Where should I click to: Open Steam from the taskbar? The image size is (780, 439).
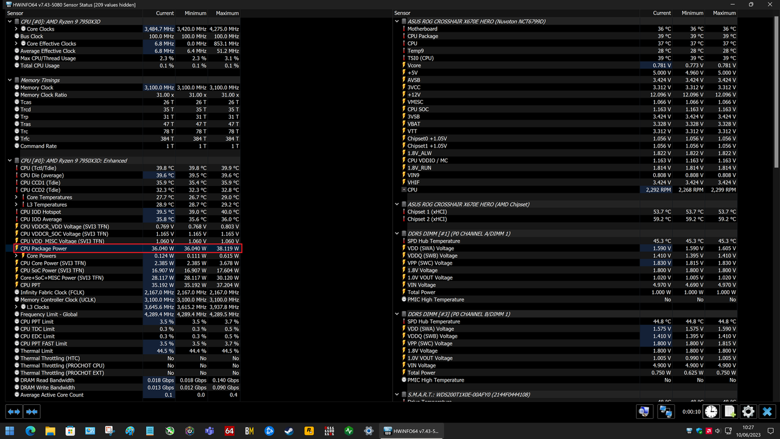(289, 430)
